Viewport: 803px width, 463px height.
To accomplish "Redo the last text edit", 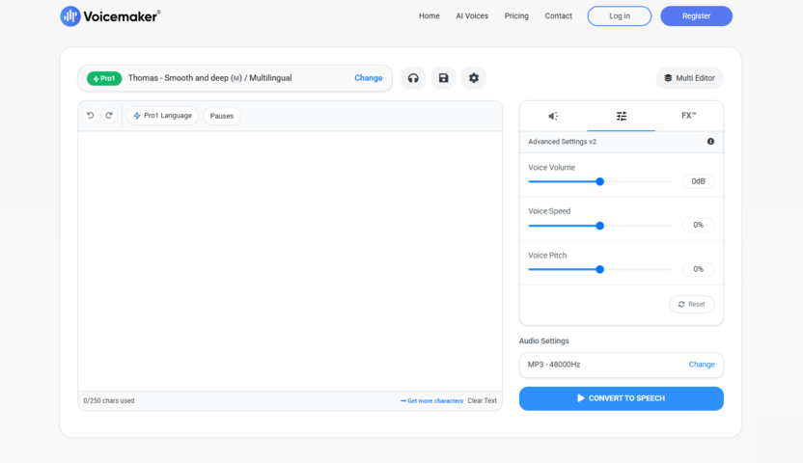I will (x=109, y=116).
